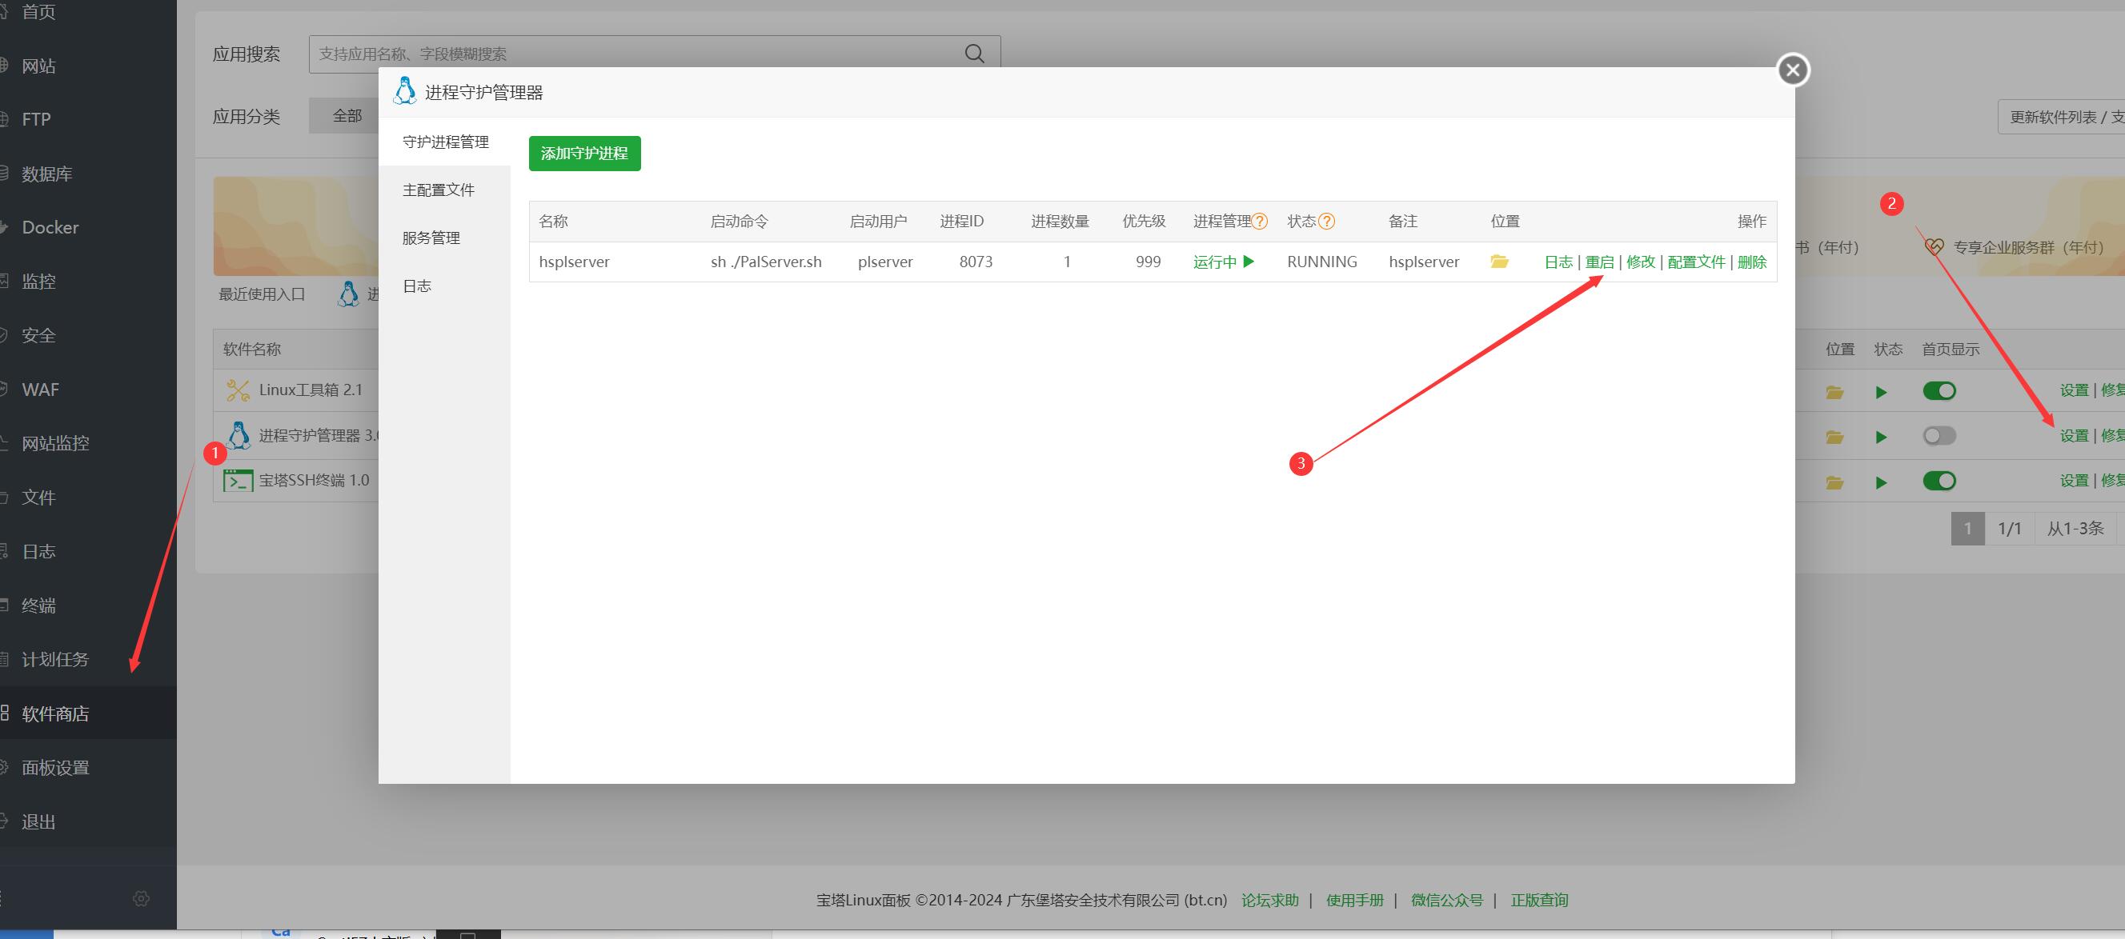
Task: Click the hsplserver name cell
Action: click(x=574, y=262)
